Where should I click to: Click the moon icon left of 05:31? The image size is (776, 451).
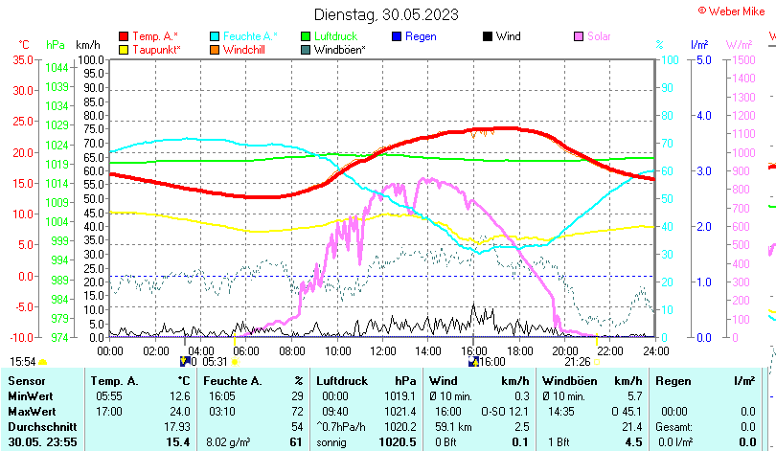[x=185, y=362]
